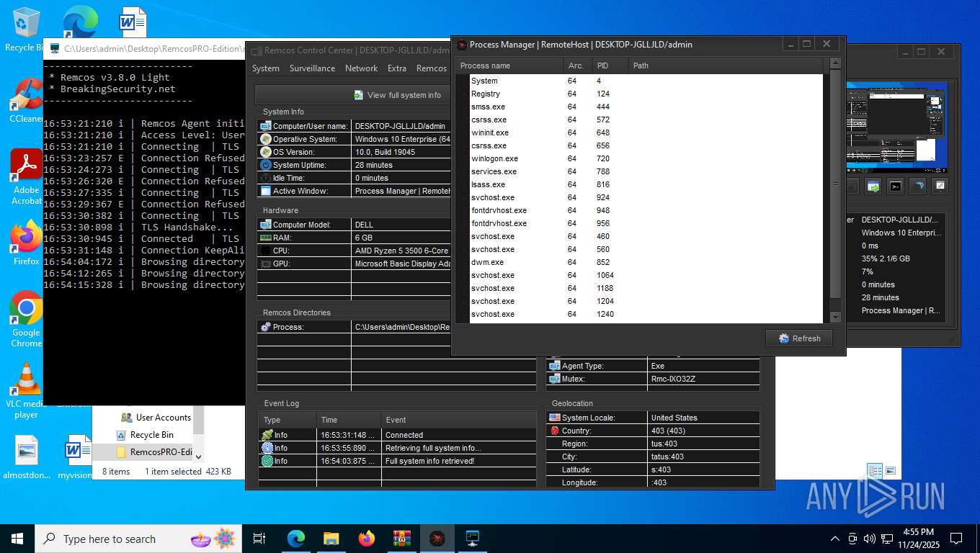Select the lsass.exe process row
Image resolution: width=980 pixels, height=553 pixels.
pyautogui.click(x=646, y=184)
